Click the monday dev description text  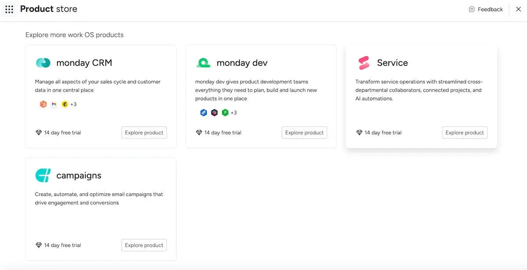(256, 90)
